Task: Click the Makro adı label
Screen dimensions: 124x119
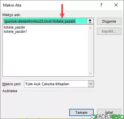Action: pyautogui.click(x=11, y=15)
